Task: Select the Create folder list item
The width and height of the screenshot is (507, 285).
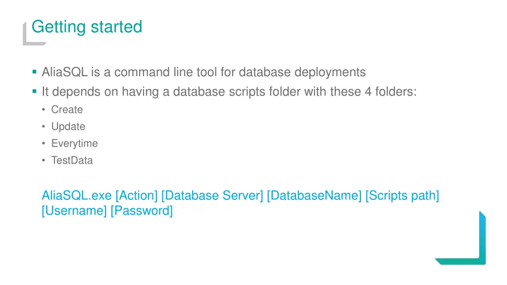Action: 67,109
